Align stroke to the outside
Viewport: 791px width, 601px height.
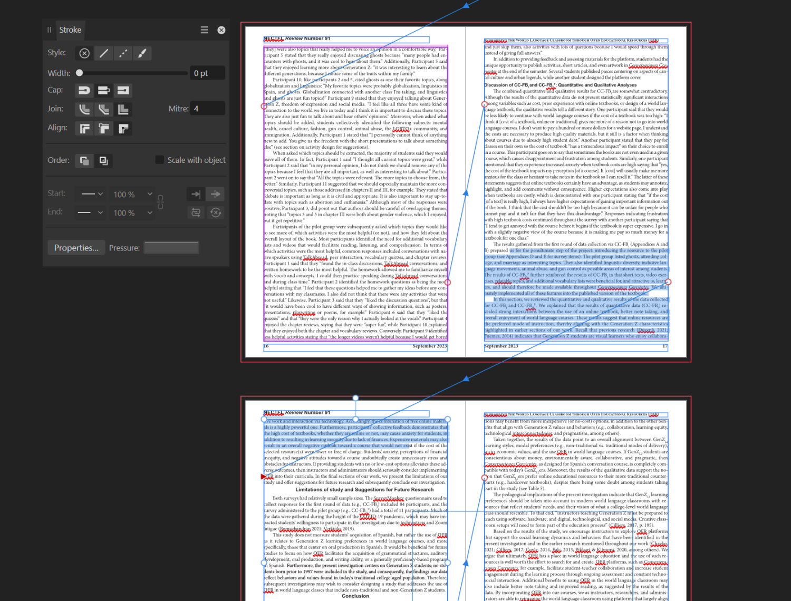click(123, 128)
